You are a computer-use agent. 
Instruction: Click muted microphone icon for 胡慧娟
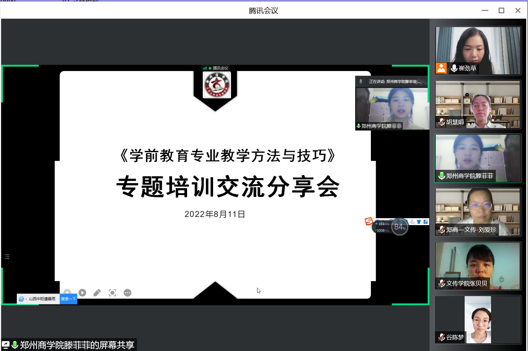tap(442, 122)
